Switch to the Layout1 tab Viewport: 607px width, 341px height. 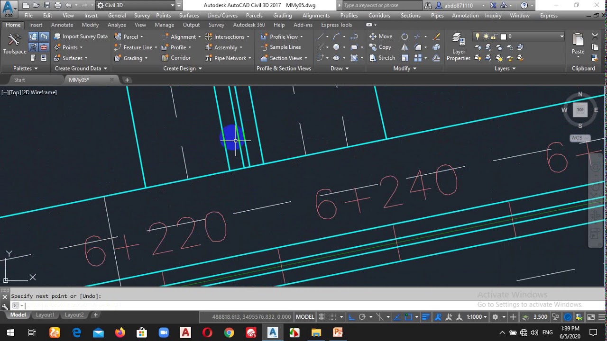click(46, 315)
